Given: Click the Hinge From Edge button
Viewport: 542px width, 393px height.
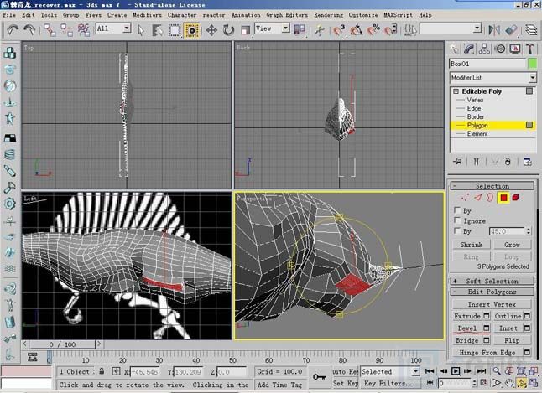Looking at the screenshot, I should (487, 353).
